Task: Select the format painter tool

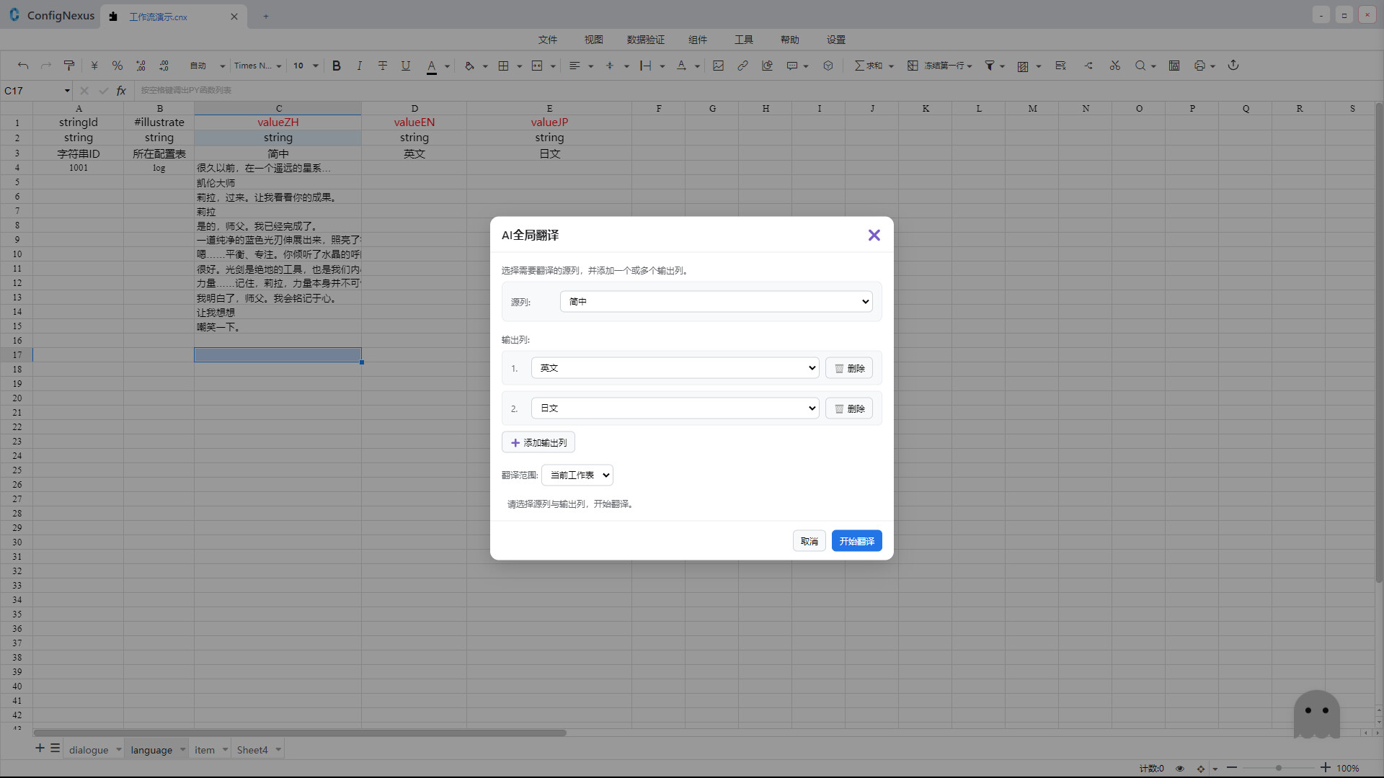Action: (x=68, y=66)
